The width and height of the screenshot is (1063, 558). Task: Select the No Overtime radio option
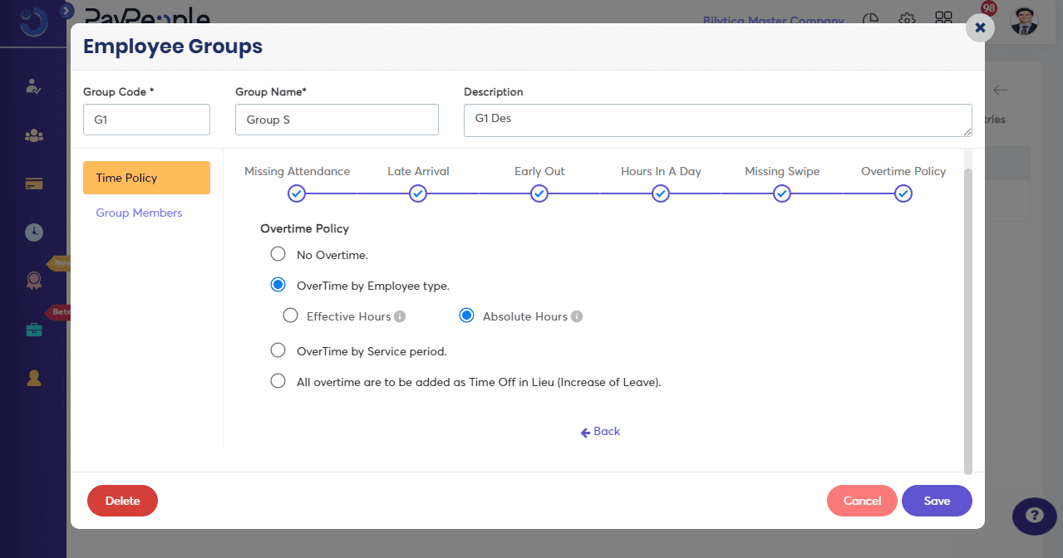click(x=278, y=254)
